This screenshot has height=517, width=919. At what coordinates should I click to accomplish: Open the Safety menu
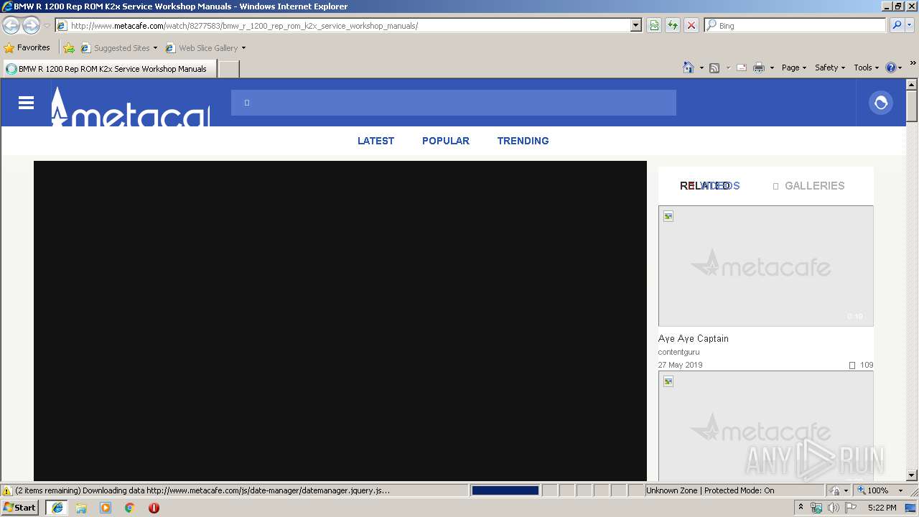(x=830, y=67)
